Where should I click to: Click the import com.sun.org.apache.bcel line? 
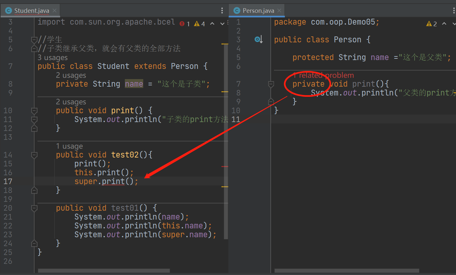[106, 22]
